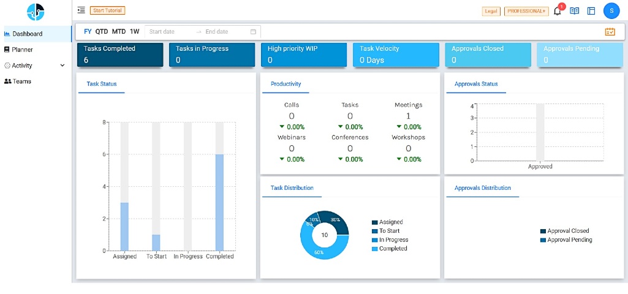Viewport: 628px width, 294px height.
Task: Click the In Progress legend color swatch
Action: (x=375, y=240)
